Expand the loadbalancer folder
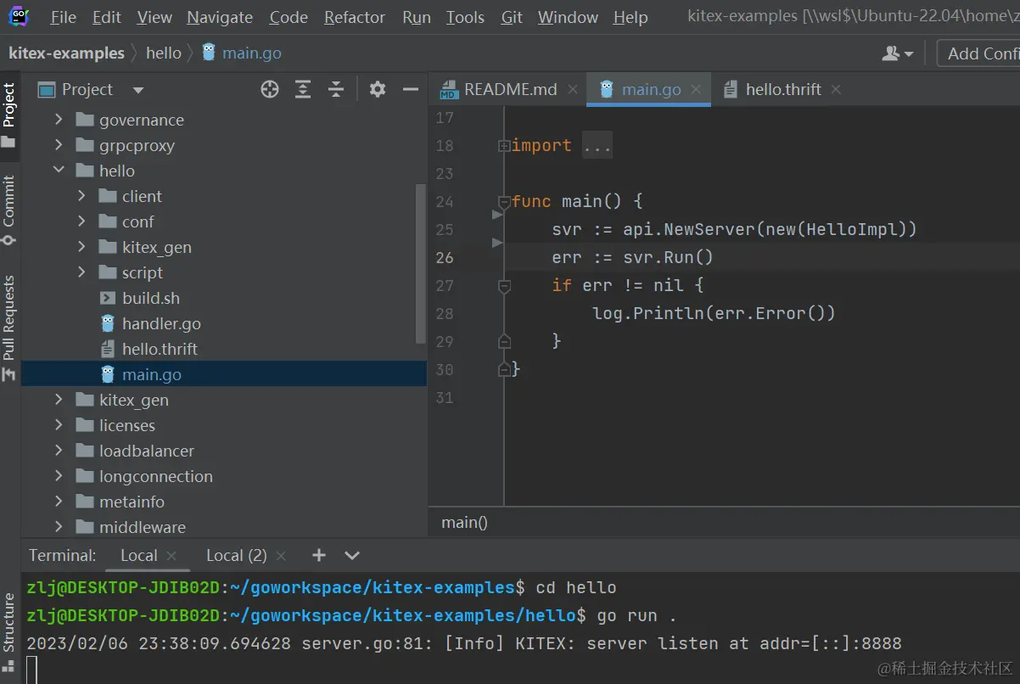 point(59,451)
